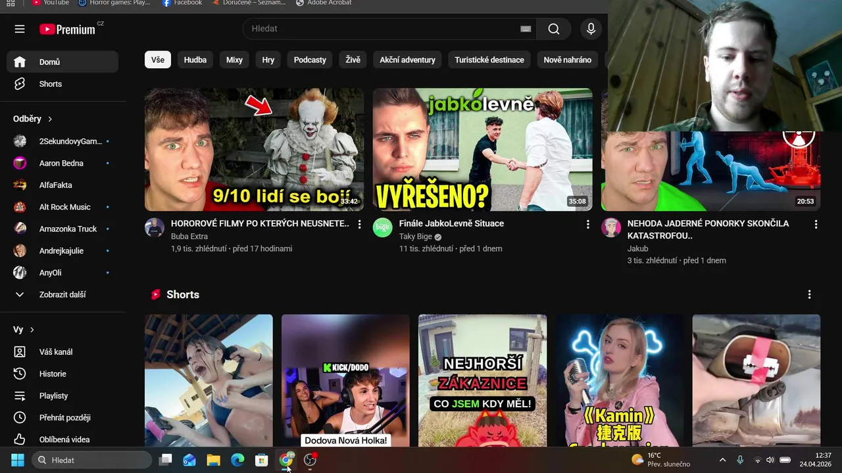Open Aaron Bedna channel subscription

[62, 163]
